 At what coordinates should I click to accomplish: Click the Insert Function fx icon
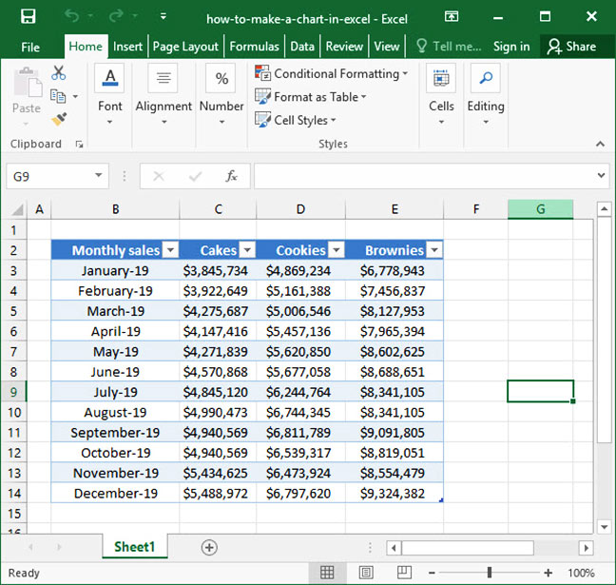231,176
